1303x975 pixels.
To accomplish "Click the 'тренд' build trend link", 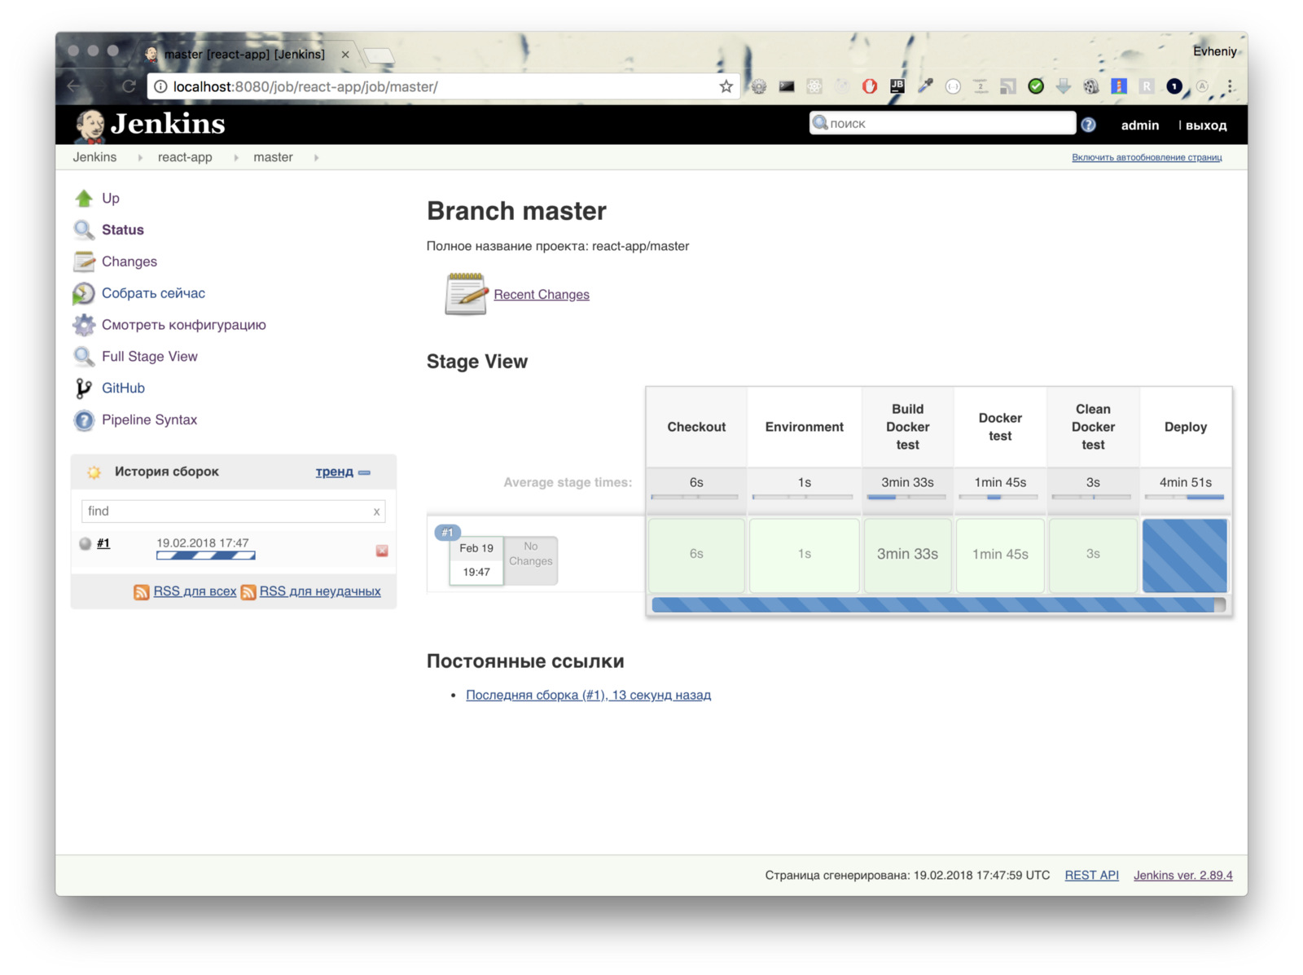I will [x=335, y=472].
